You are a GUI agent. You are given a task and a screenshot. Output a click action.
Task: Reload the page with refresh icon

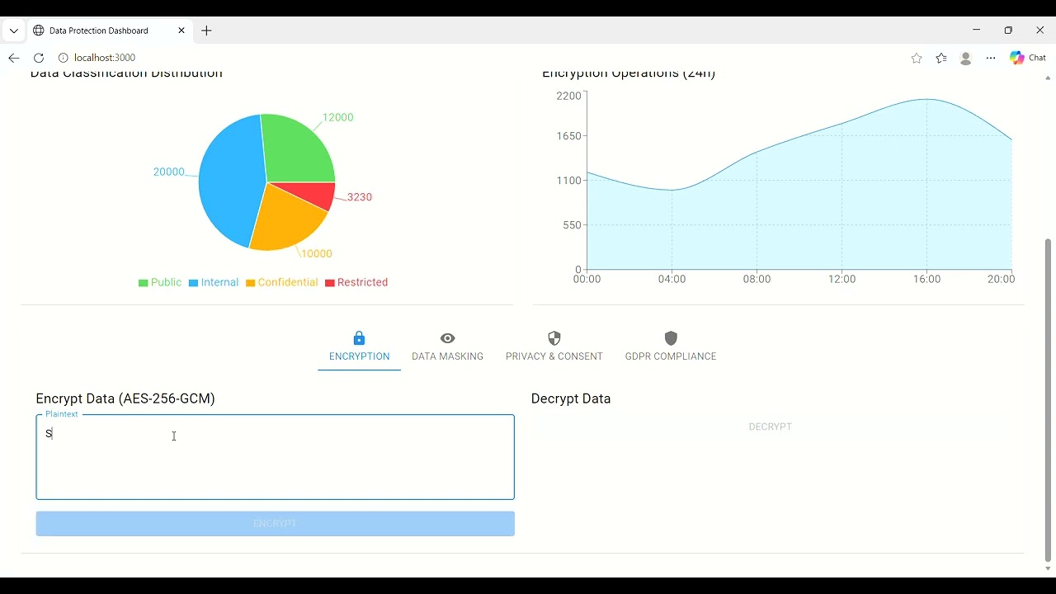tap(39, 58)
